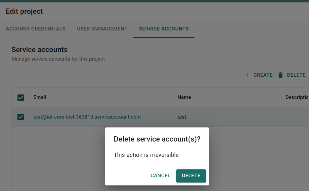The width and height of the screenshot is (309, 191).
Task: Deselect the checkbox for the test service account row
Action: coord(21,117)
